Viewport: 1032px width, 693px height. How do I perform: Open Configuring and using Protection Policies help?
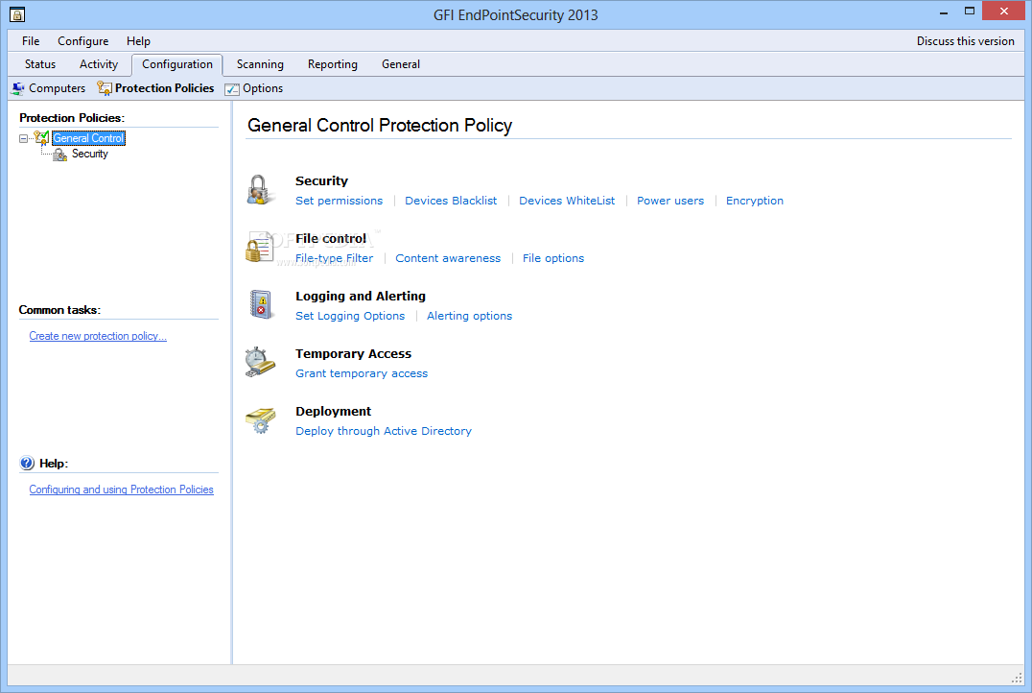(x=121, y=490)
